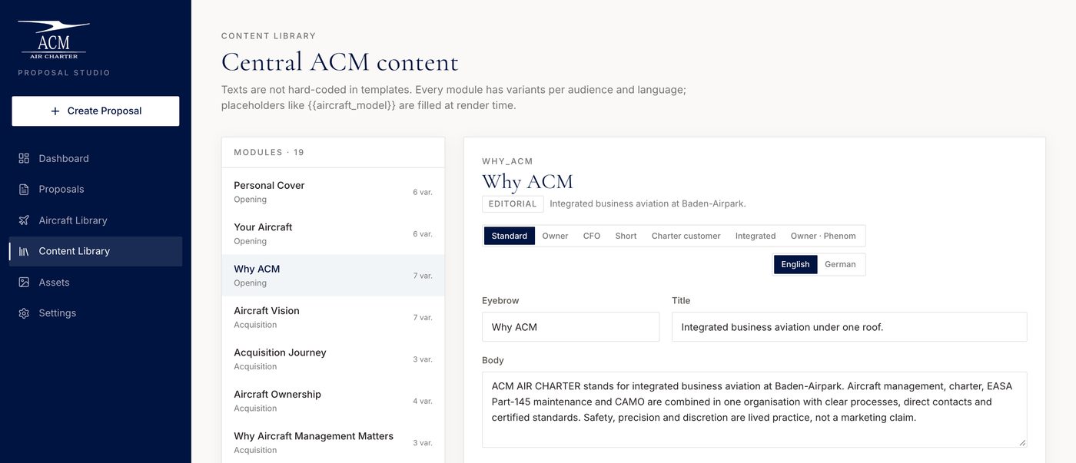Click inside the Body text area
This screenshot has height=463, width=1076.
tap(754, 409)
